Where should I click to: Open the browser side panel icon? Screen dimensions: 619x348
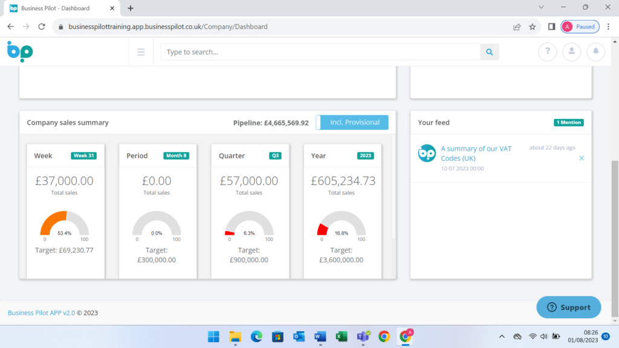551,27
